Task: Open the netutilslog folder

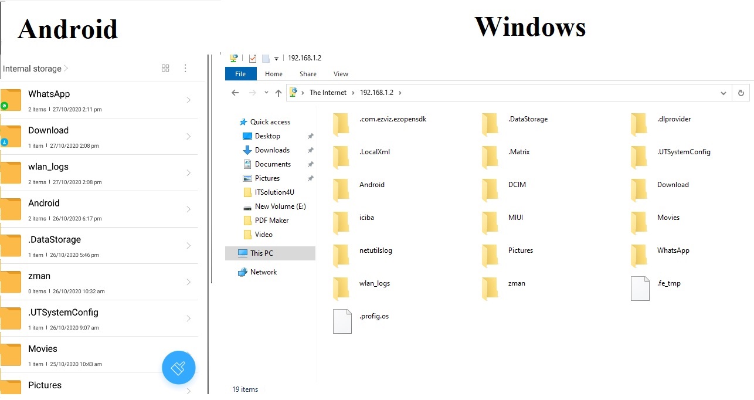Action: click(x=363, y=255)
